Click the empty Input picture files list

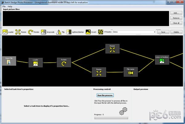tap(86, 18)
